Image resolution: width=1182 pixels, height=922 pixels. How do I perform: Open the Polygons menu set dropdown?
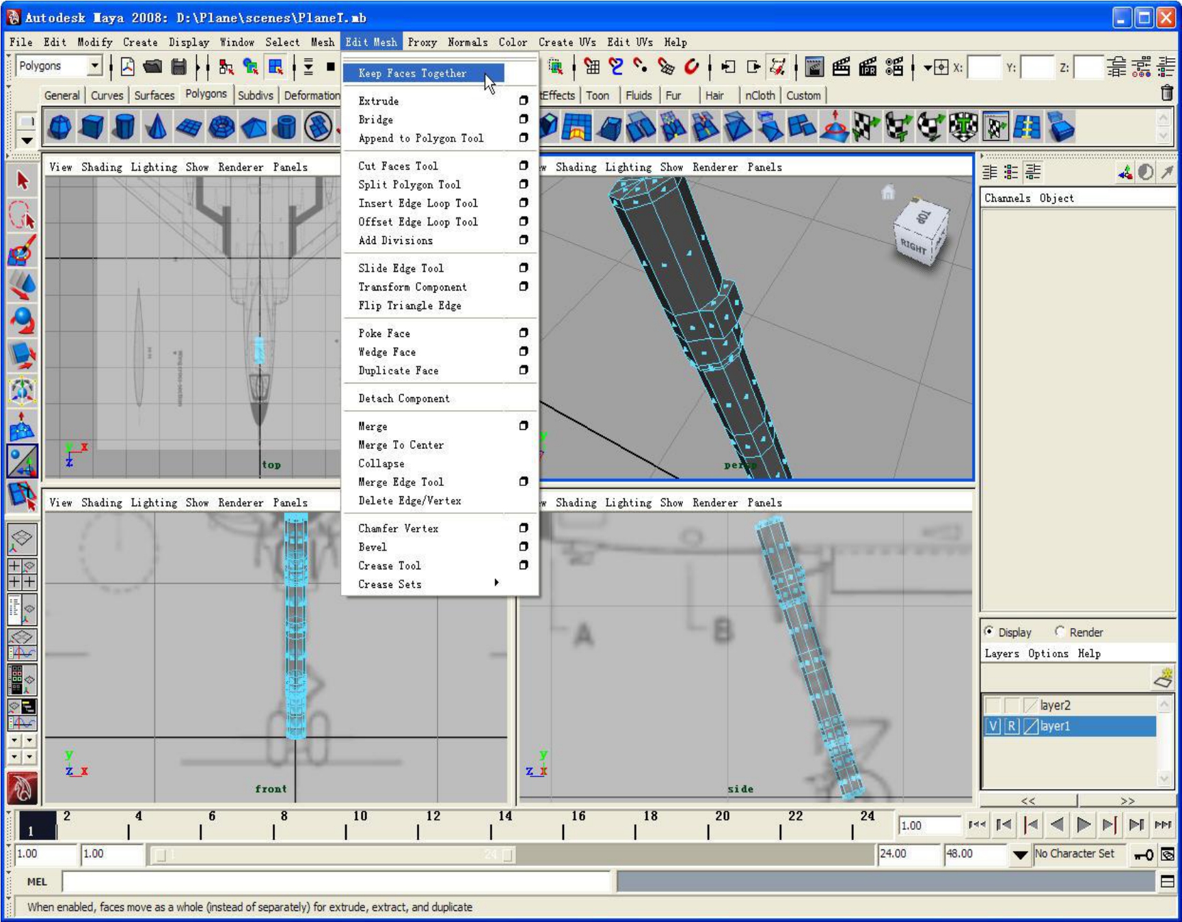(x=94, y=66)
